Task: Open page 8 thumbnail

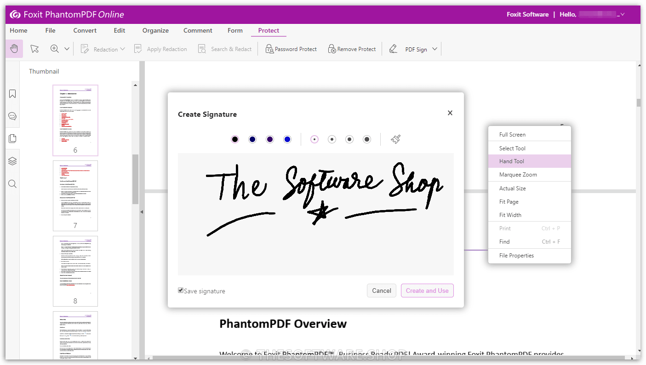Action: 75,271
